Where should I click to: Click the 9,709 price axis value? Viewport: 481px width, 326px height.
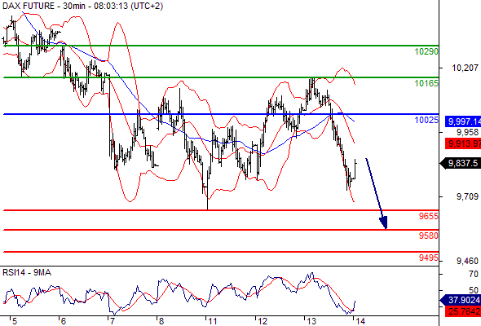[x=467, y=196]
